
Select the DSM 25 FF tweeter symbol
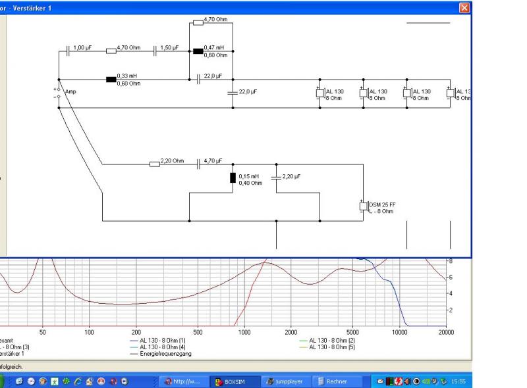(x=363, y=206)
